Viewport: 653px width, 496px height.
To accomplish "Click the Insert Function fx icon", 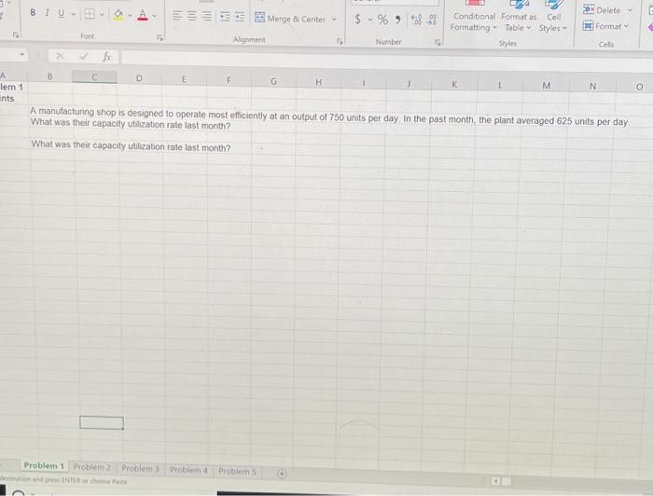I will [107, 57].
